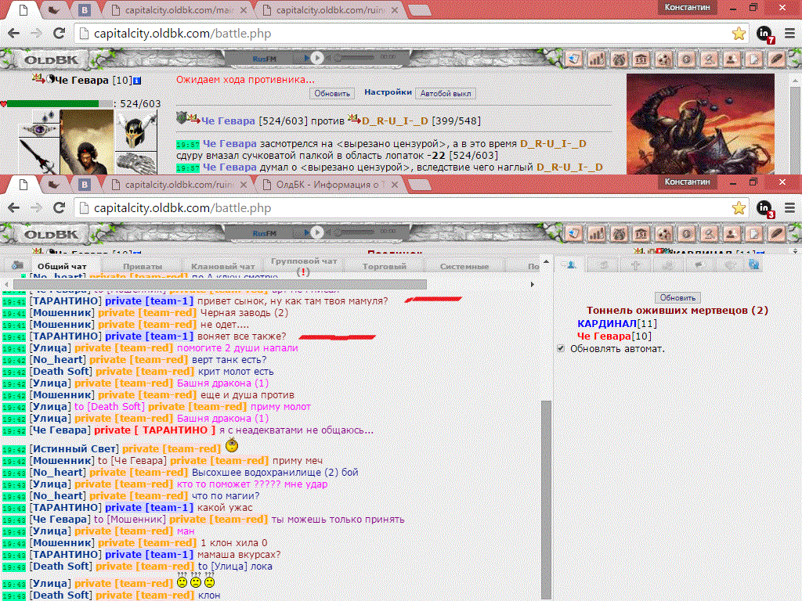
Task: Adjust the radio volume slider in top window
Action: tap(356, 58)
